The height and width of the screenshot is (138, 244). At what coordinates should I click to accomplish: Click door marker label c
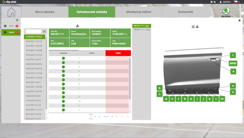click(x=159, y=94)
